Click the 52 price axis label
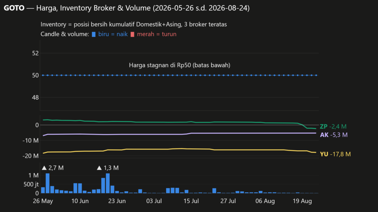This screenshot has height=212, width=378. click(x=35, y=53)
